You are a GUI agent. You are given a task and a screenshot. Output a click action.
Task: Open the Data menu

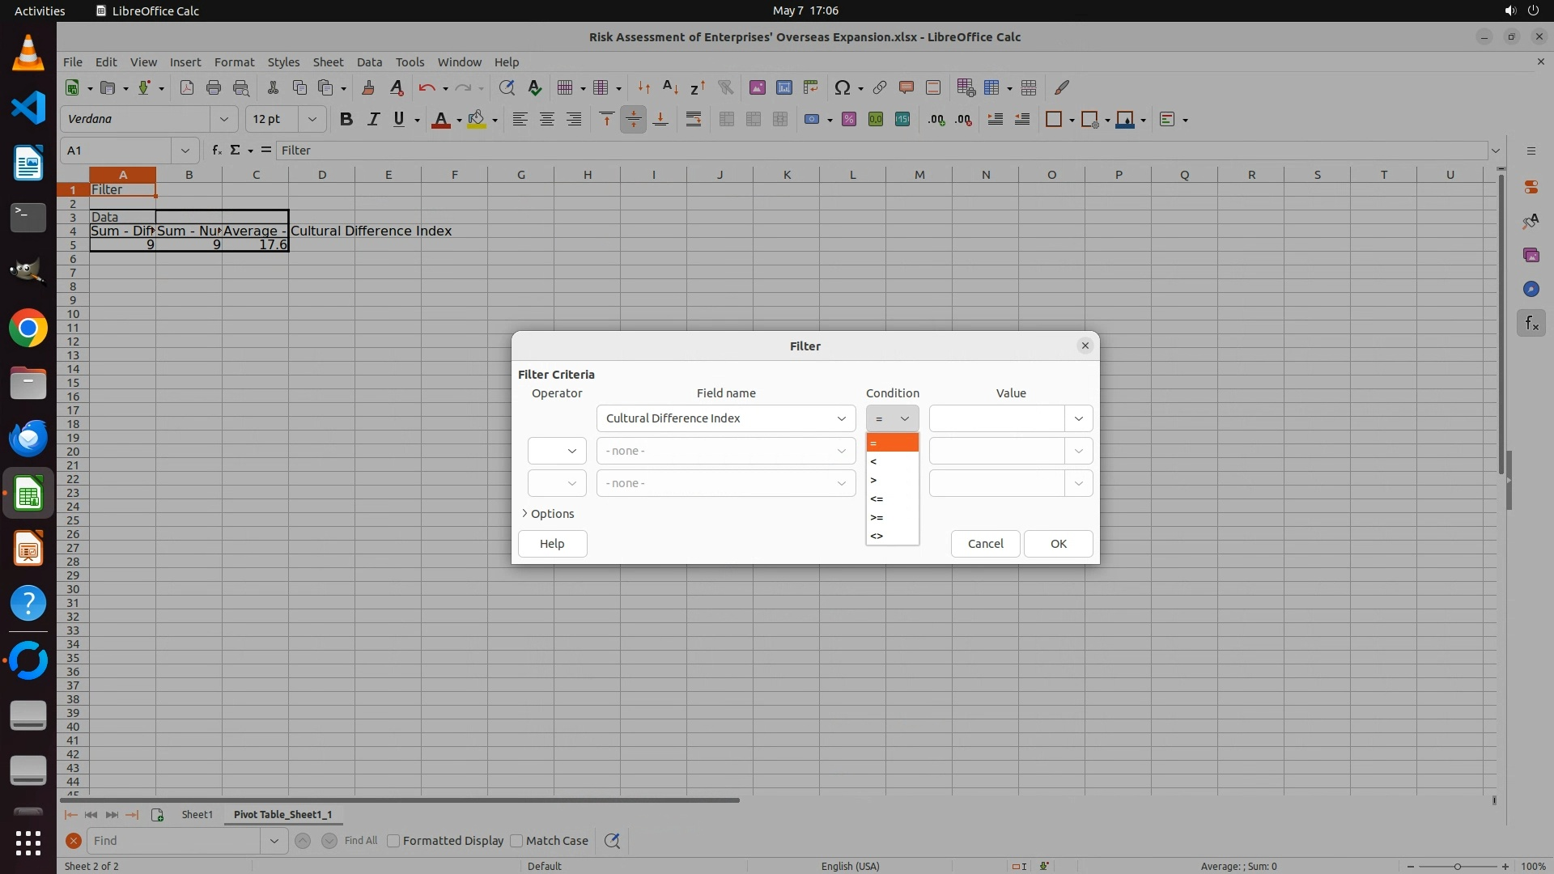(x=369, y=62)
